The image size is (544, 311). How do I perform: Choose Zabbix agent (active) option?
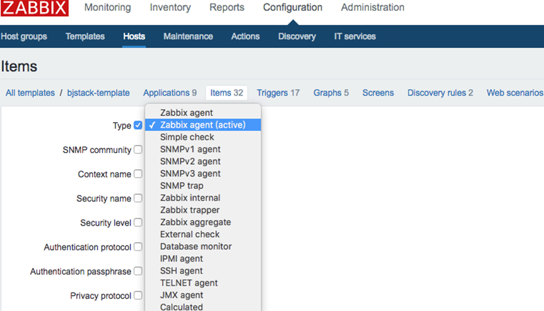pos(203,125)
